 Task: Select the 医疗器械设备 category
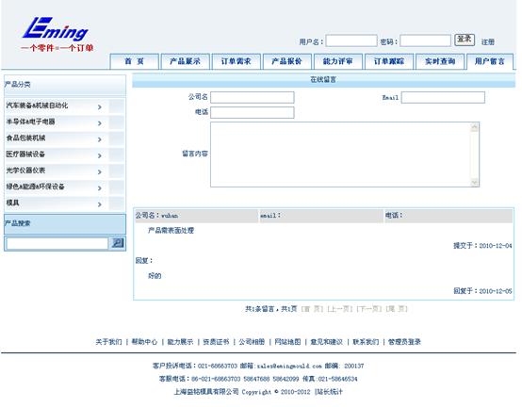pyautogui.click(x=25, y=155)
